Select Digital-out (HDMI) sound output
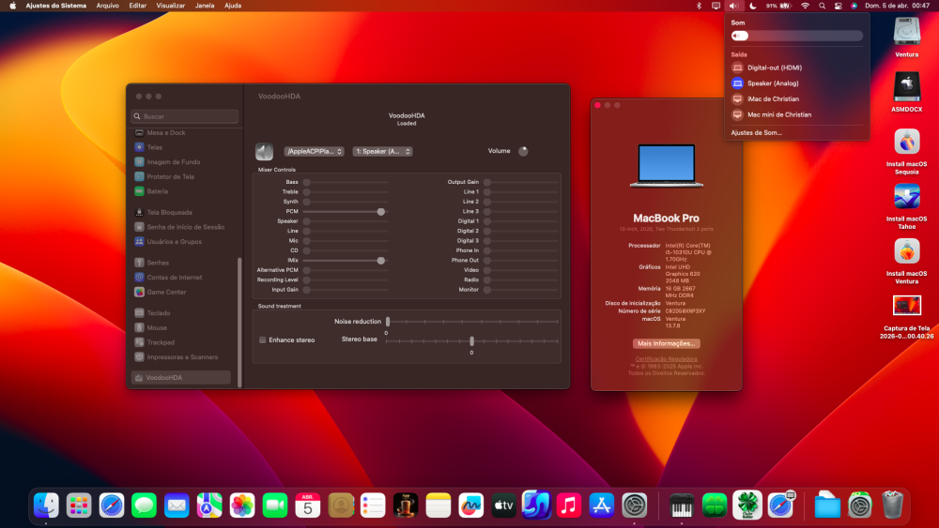This screenshot has width=939, height=528. pos(796,68)
